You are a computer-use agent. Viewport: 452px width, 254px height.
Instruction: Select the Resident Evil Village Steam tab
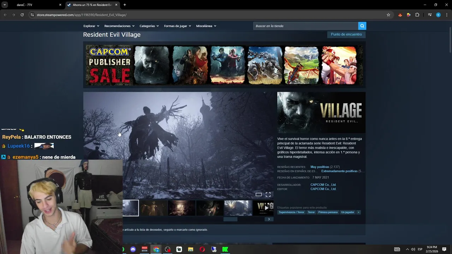pyautogui.click(x=93, y=5)
